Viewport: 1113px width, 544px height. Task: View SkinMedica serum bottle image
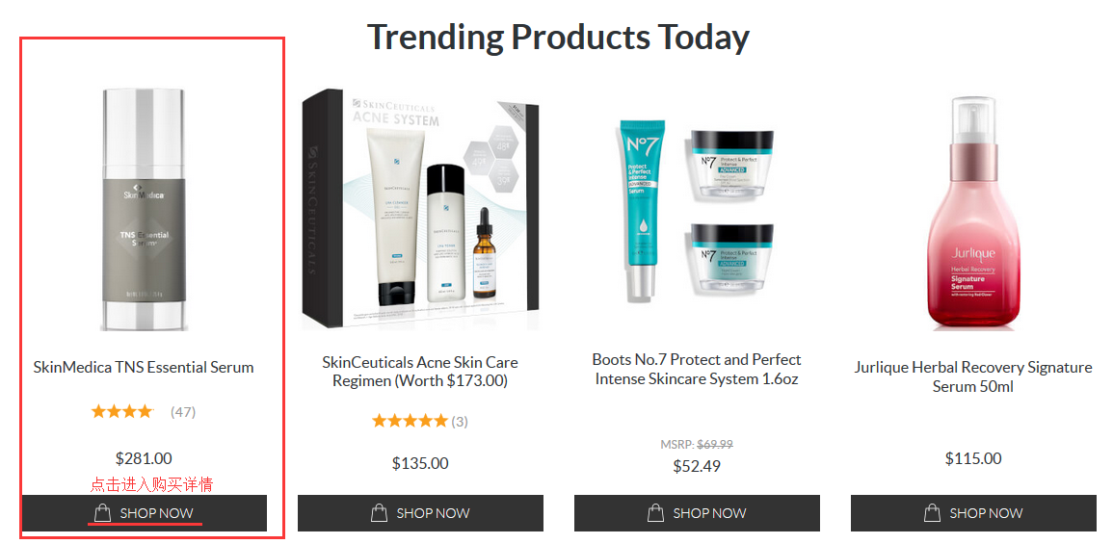pos(145,209)
